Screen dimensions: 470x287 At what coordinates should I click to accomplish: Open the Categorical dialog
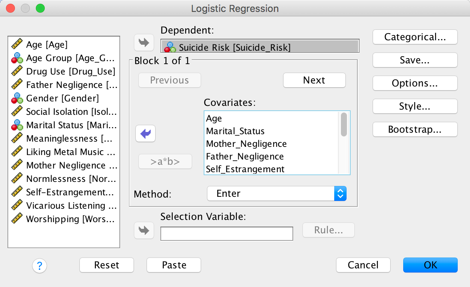[415, 37]
